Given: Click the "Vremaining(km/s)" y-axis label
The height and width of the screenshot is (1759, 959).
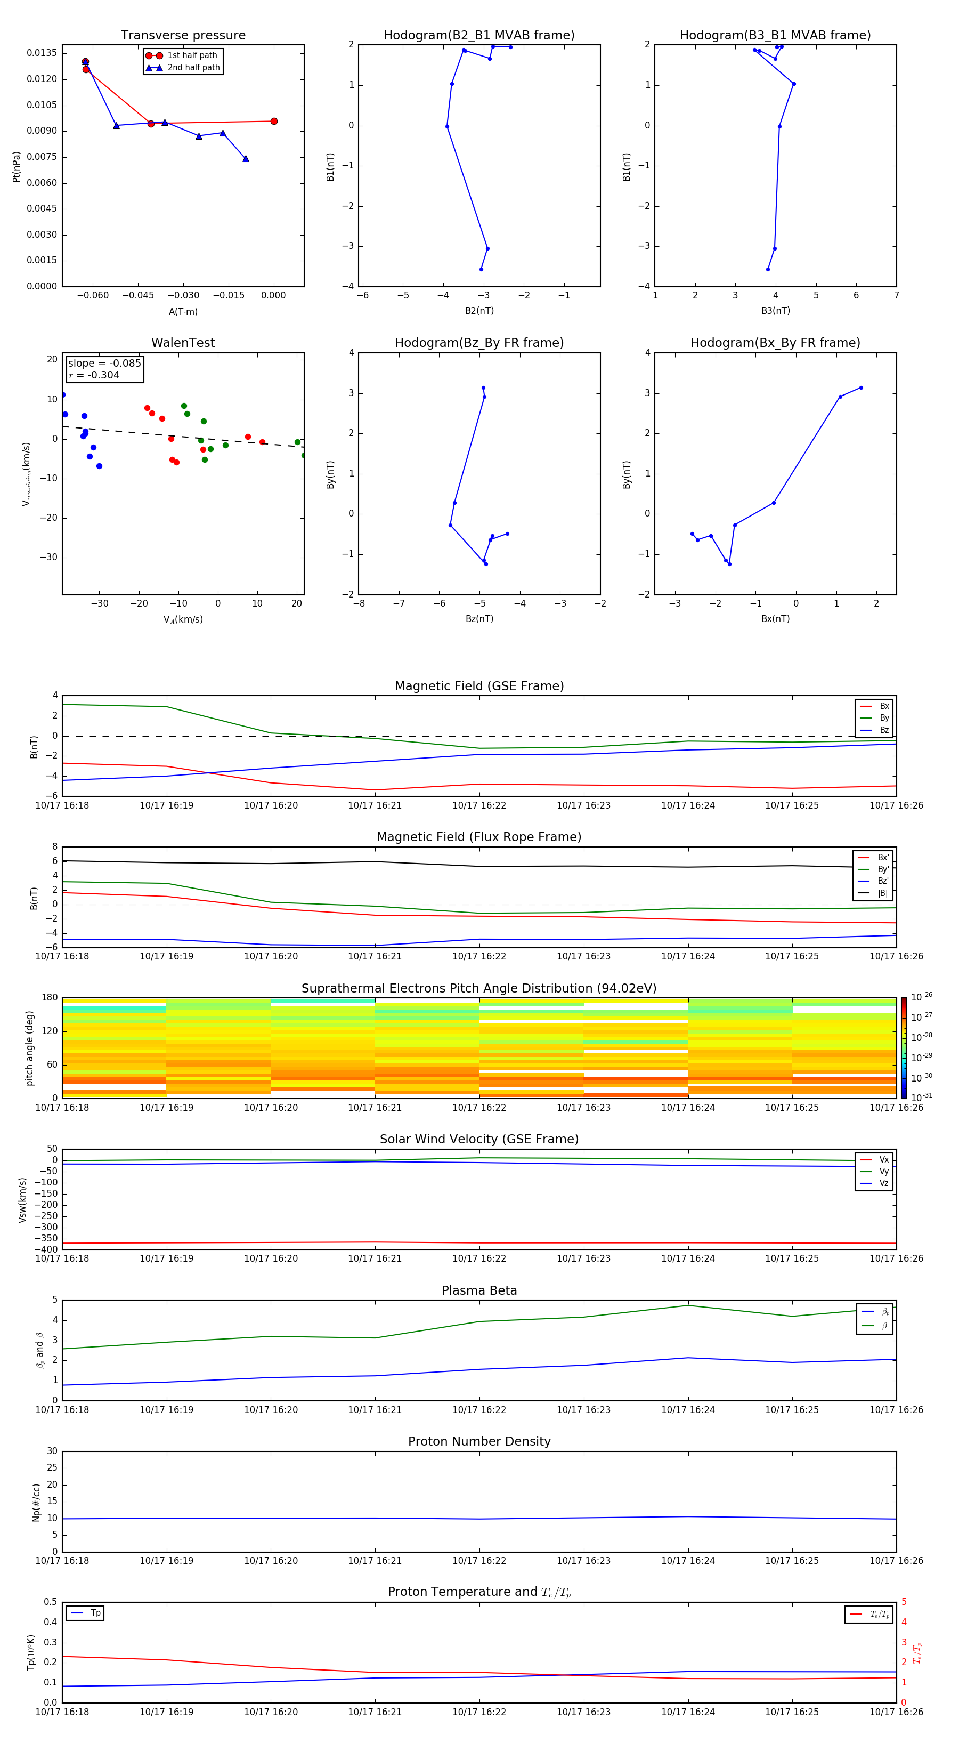Looking at the screenshot, I should [x=27, y=474].
